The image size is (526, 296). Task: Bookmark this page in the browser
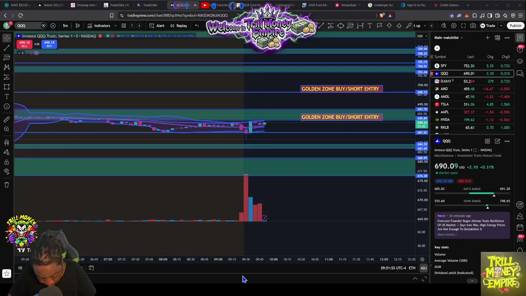tap(111, 16)
